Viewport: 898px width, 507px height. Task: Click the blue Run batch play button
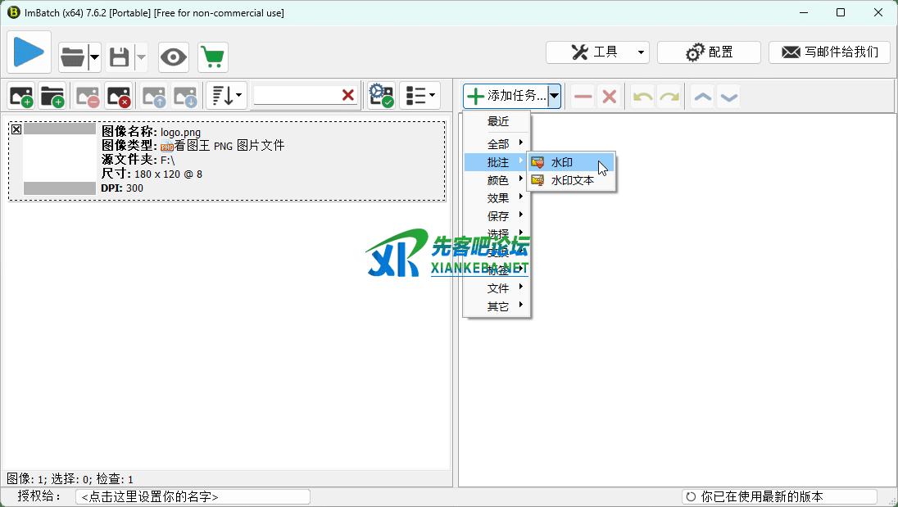[x=29, y=53]
